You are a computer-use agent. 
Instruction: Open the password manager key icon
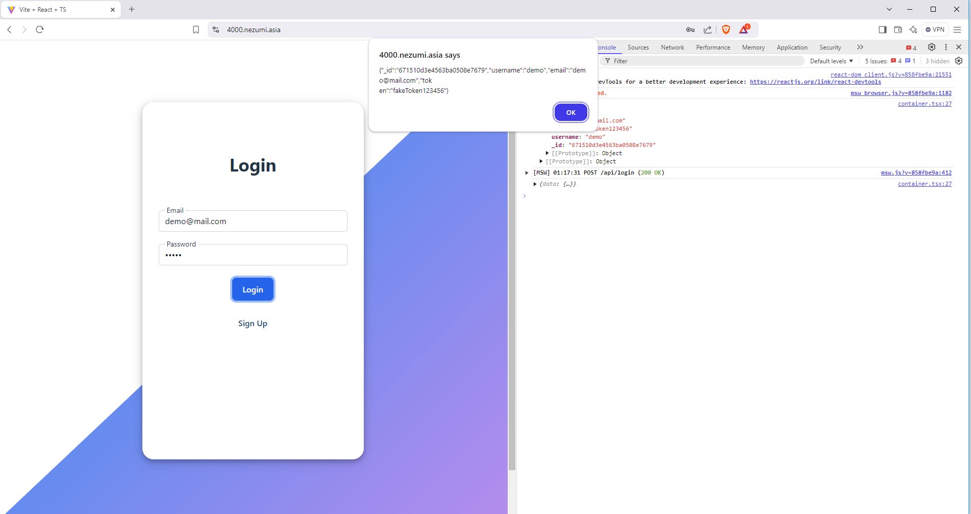click(x=690, y=30)
